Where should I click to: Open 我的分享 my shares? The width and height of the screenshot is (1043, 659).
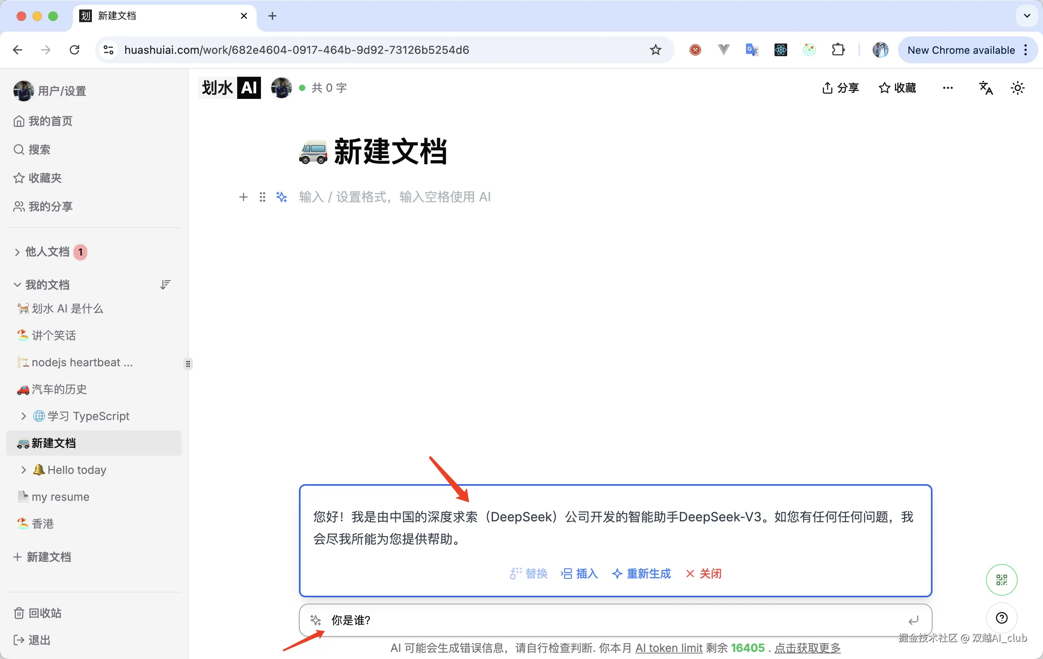point(43,207)
